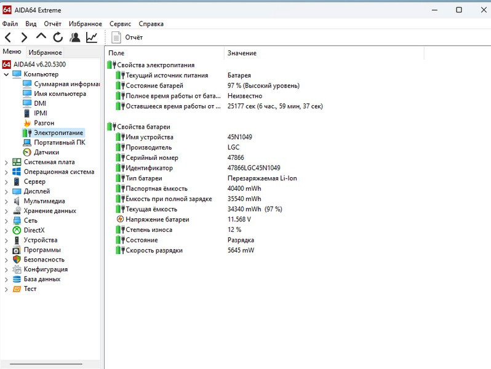Click the value Перезаряжаемая Li-Ion

pos(262,178)
